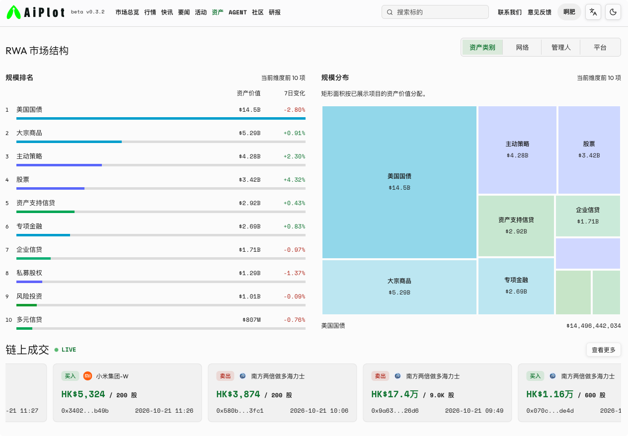Open the language translation switcher
This screenshot has height=436, width=628.
[x=593, y=12]
